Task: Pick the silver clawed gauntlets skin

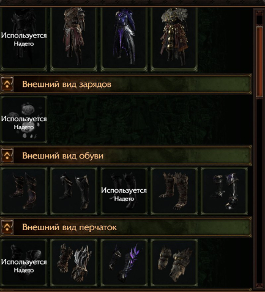Action: 74,263
